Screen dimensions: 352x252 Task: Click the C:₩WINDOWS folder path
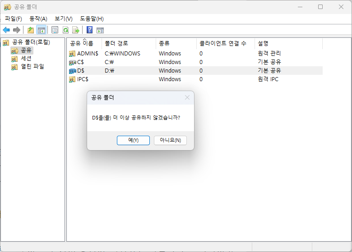tap(122, 54)
